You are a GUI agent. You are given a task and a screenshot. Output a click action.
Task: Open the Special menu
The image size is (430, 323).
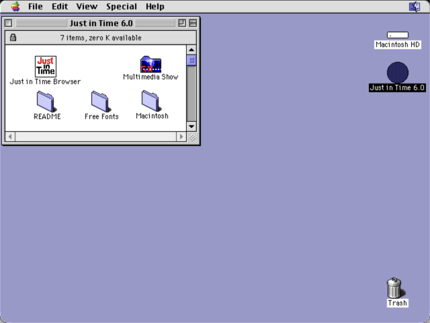[122, 6]
